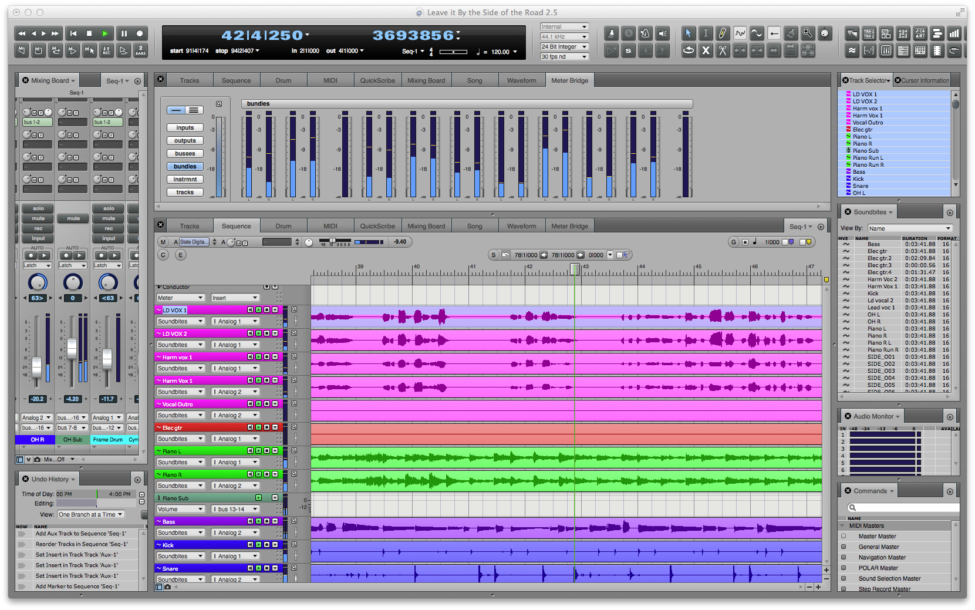This screenshot has height=610, width=975.
Task: Open the QuickScribe tab in Sequence panel
Action: tap(377, 226)
